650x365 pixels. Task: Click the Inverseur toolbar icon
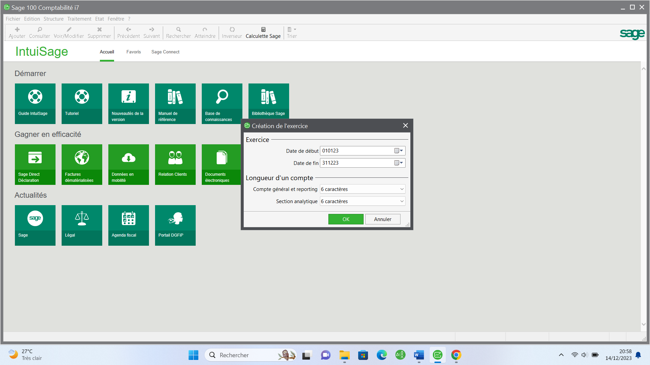point(232,32)
